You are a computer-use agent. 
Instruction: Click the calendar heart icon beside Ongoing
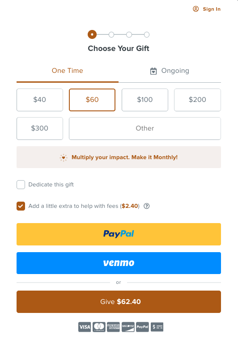pyautogui.click(x=153, y=71)
